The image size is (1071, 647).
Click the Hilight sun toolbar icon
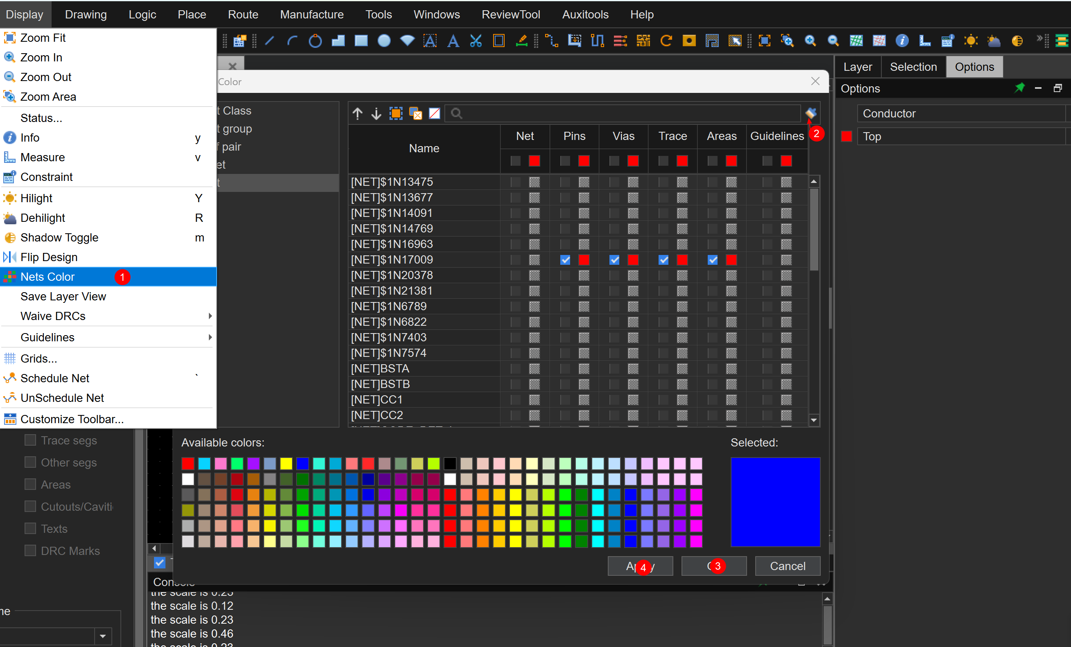point(970,41)
